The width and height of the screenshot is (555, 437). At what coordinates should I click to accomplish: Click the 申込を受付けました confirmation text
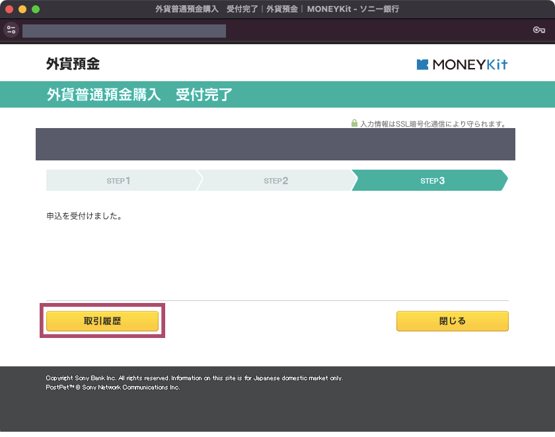point(85,216)
